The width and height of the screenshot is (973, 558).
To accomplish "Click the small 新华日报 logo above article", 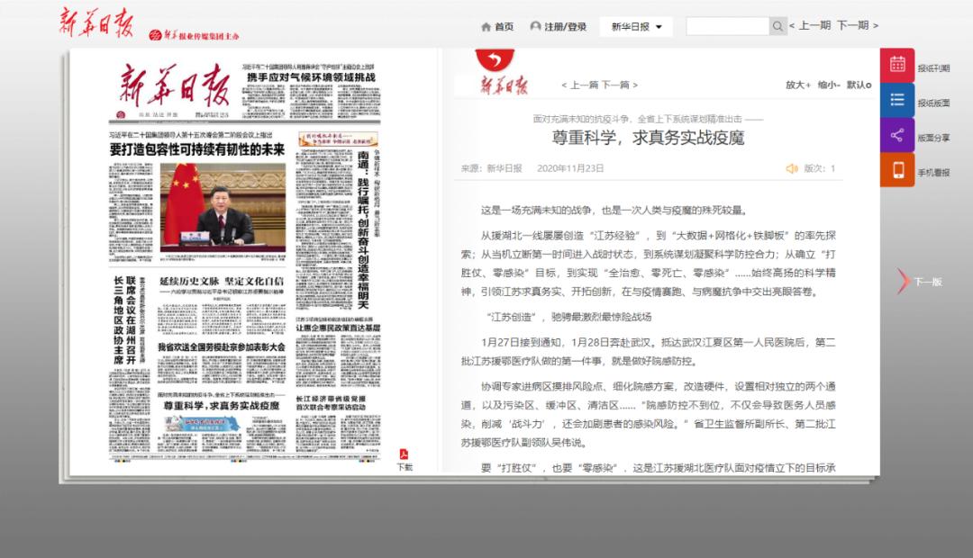I will pos(504,85).
